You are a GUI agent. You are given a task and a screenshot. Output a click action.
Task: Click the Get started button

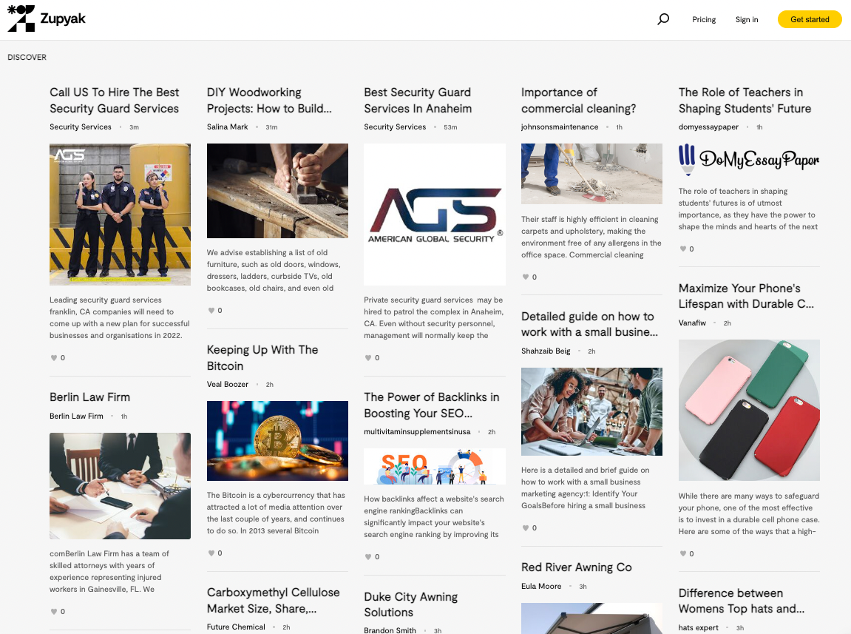pyautogui.click(x=809, y=19)
